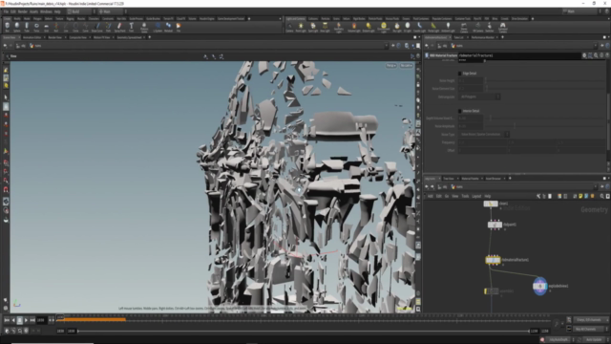Add a Camera from Lights shelf
Viewport: 611px width, 344px height.
click(289, 27)
